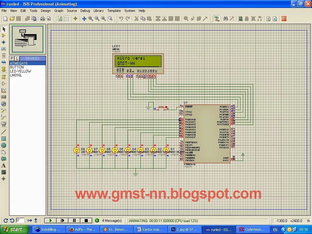The image size is (312, 234).
Task: Open the Library menu
Action: (98, 11)
